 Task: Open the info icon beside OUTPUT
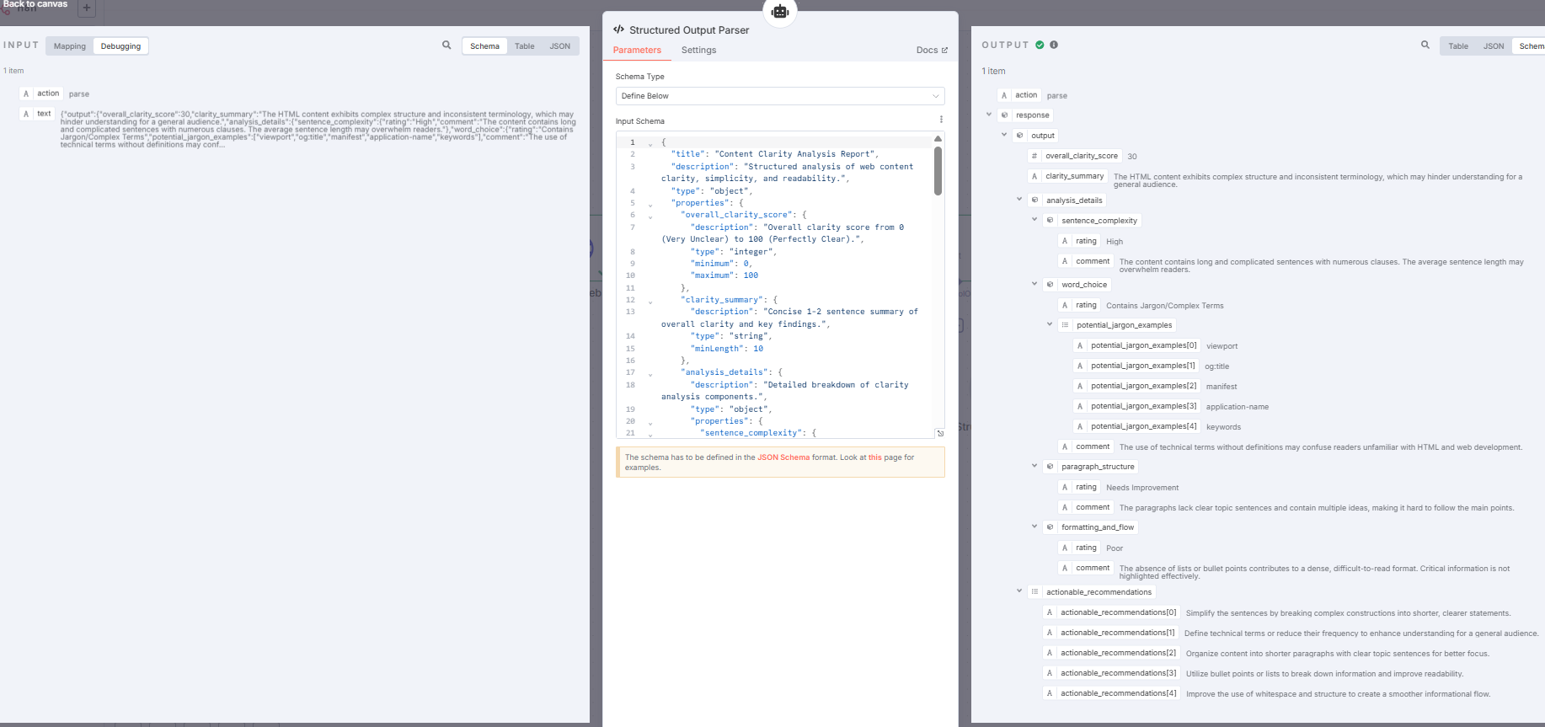click(1054, 45)
